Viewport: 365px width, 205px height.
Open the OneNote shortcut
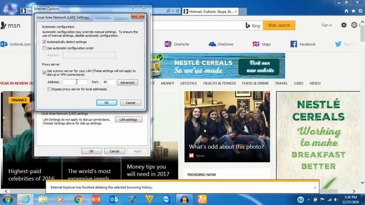pyautogui.click(x=177, y=44)
